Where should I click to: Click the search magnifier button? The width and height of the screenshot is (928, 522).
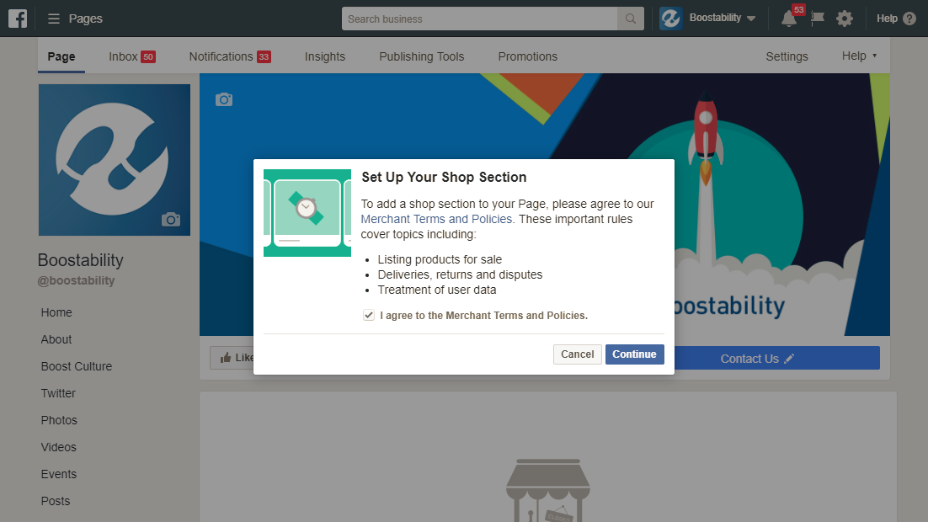pos(630,19)
